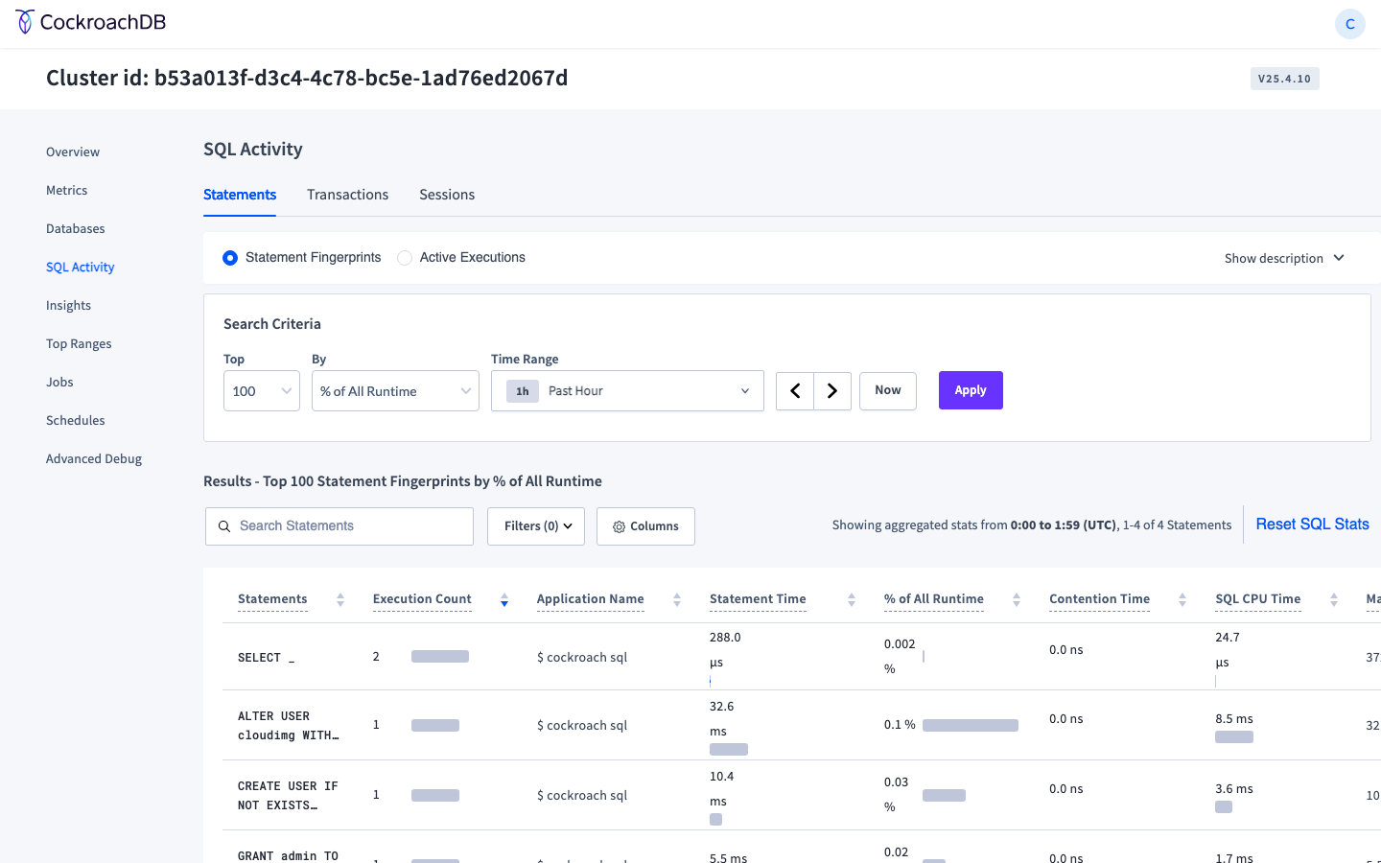Switch to the Statements tab

pos(240,195)
